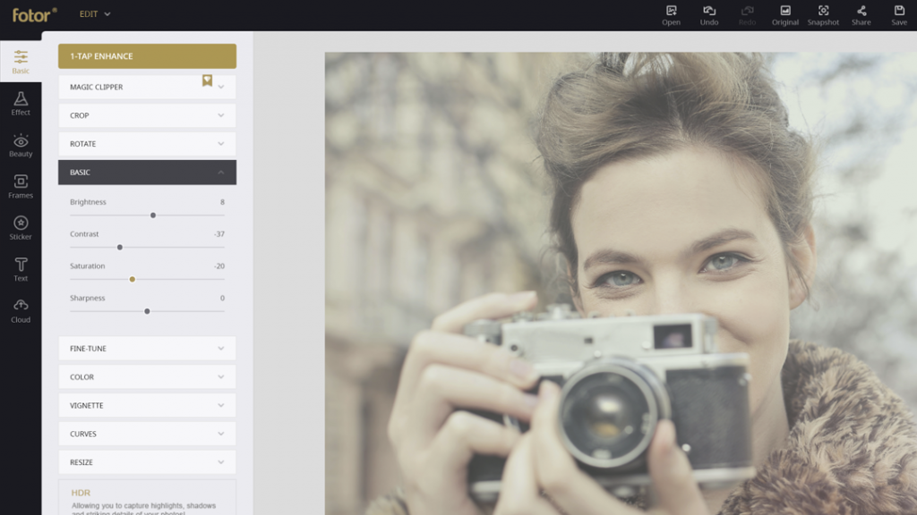917x515 pixels.
Task: Open the Text sidebar tool
Action: [x=21, y=269]
